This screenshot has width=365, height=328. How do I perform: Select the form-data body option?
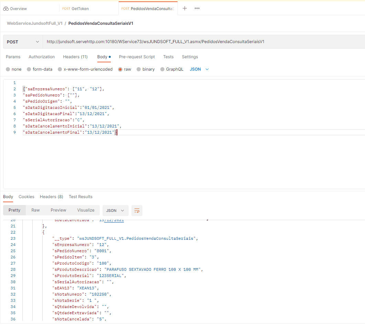(x=29, y=69)
